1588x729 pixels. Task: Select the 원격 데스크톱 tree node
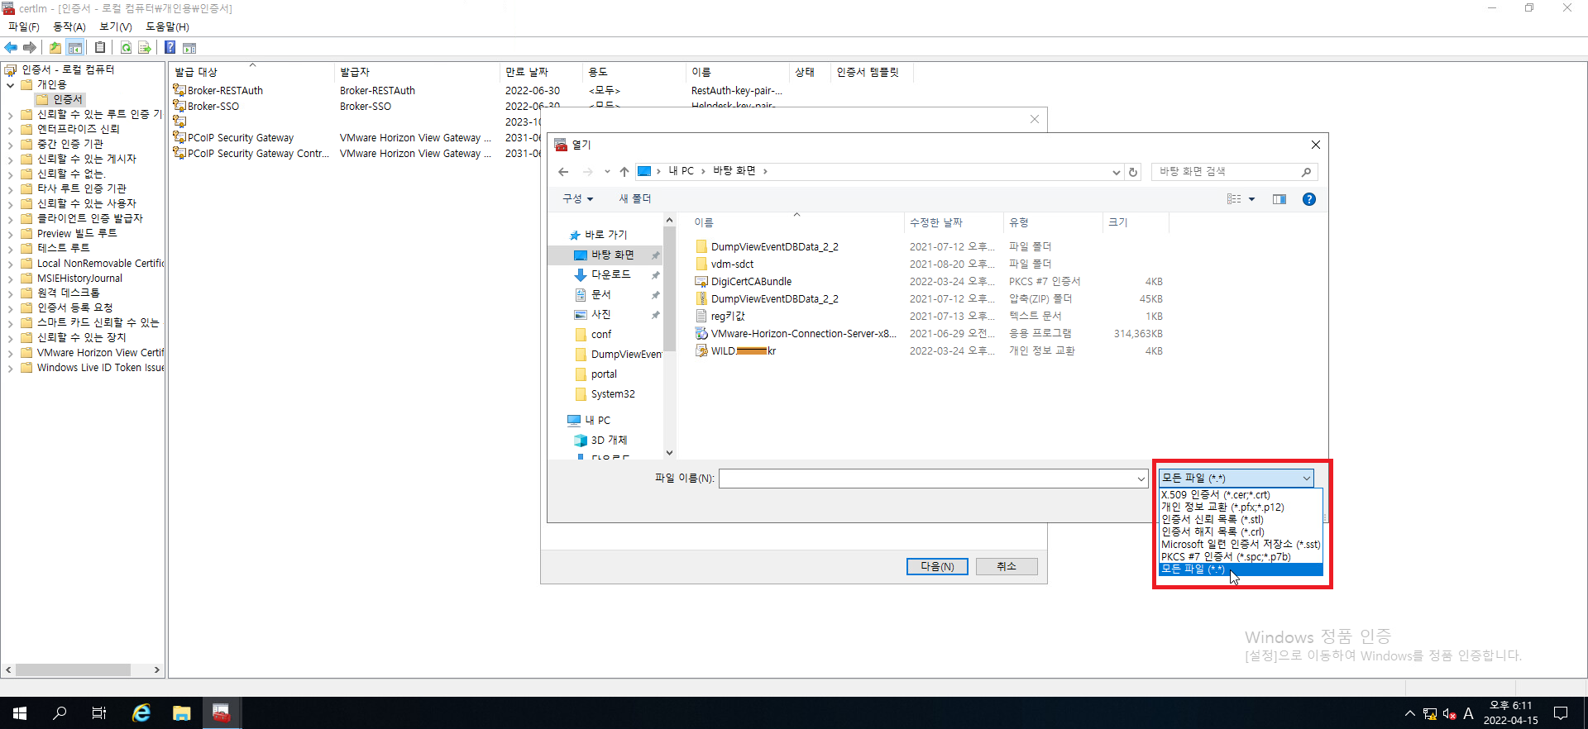click(x=68, y=293)
